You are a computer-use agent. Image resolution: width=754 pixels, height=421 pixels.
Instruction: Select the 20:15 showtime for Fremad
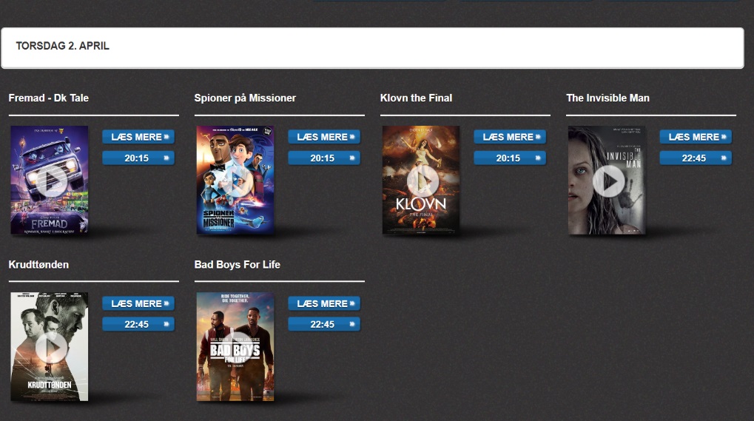point(138,158)
